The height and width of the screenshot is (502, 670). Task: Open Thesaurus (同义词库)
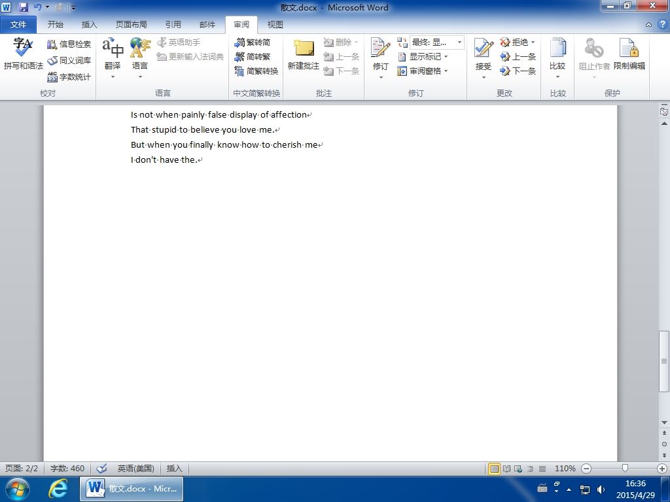69,61
